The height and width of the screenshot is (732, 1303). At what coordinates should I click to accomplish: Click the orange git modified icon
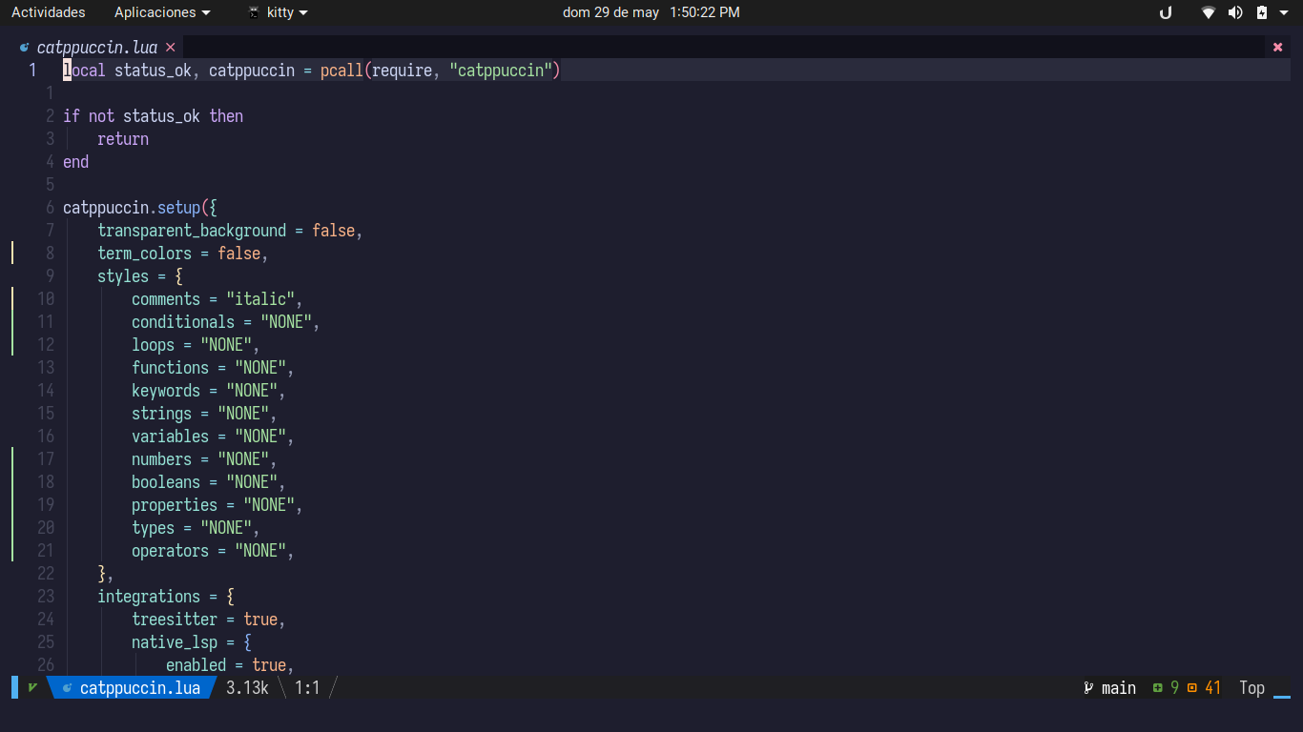[1192, 687]
